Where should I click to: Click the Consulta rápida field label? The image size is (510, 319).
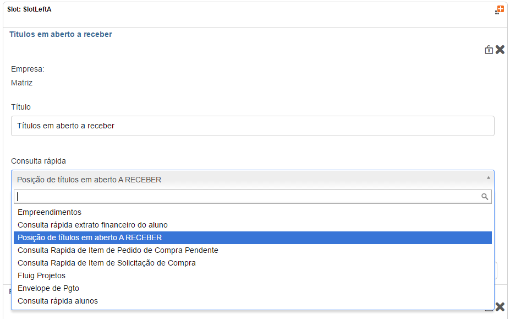39,161
